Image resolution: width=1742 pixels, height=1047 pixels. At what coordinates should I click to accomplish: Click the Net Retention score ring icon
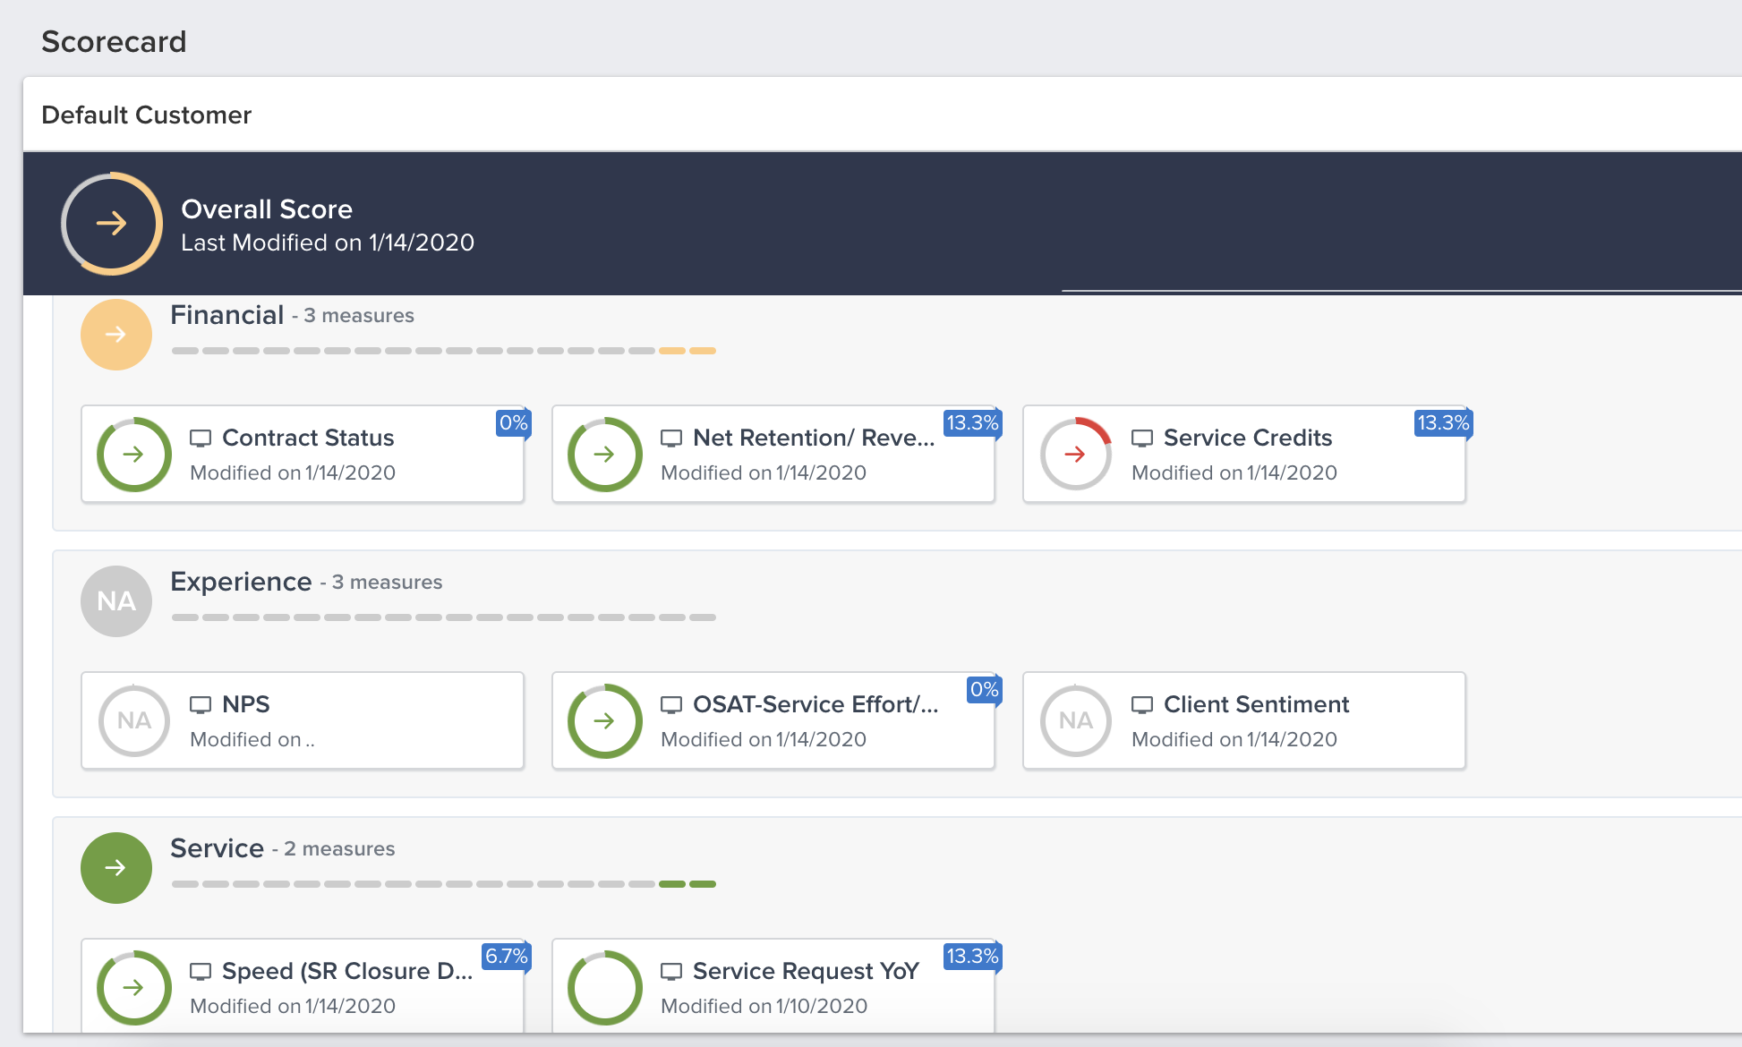point(605,455)
